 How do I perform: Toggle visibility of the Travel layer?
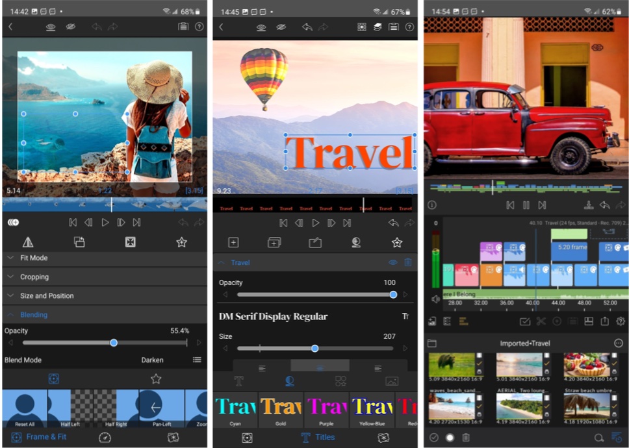pyautogui.click(x=392, y=263)
